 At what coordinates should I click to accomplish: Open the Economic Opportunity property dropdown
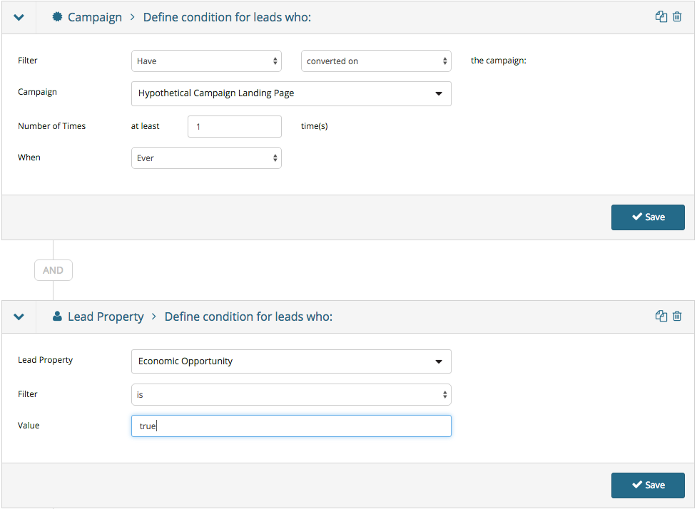tap(291, 361)
